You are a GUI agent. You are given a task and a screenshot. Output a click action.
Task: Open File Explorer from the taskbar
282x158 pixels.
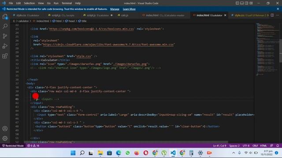[100, 153]
